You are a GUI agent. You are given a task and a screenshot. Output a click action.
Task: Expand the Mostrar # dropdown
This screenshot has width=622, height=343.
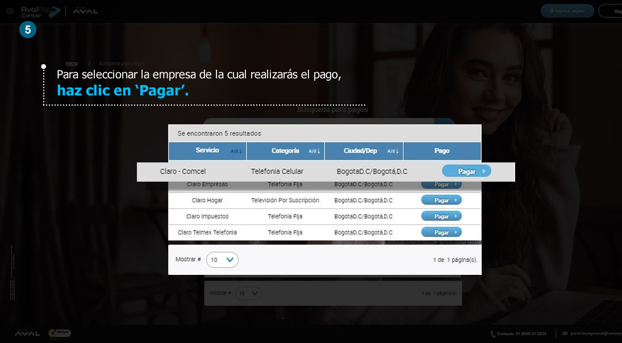(222, 260)
